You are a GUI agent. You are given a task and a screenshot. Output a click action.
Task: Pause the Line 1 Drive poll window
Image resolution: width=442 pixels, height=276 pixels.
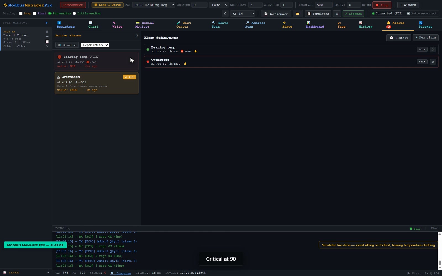(x=47, y=32)
